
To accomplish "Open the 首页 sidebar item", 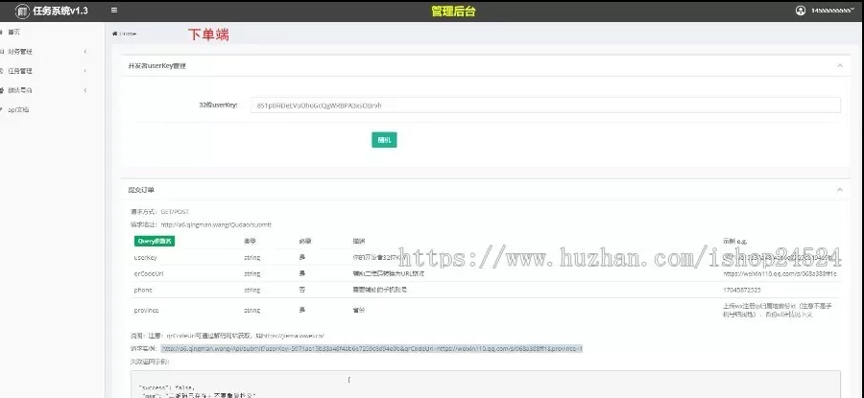I will 14,33.
